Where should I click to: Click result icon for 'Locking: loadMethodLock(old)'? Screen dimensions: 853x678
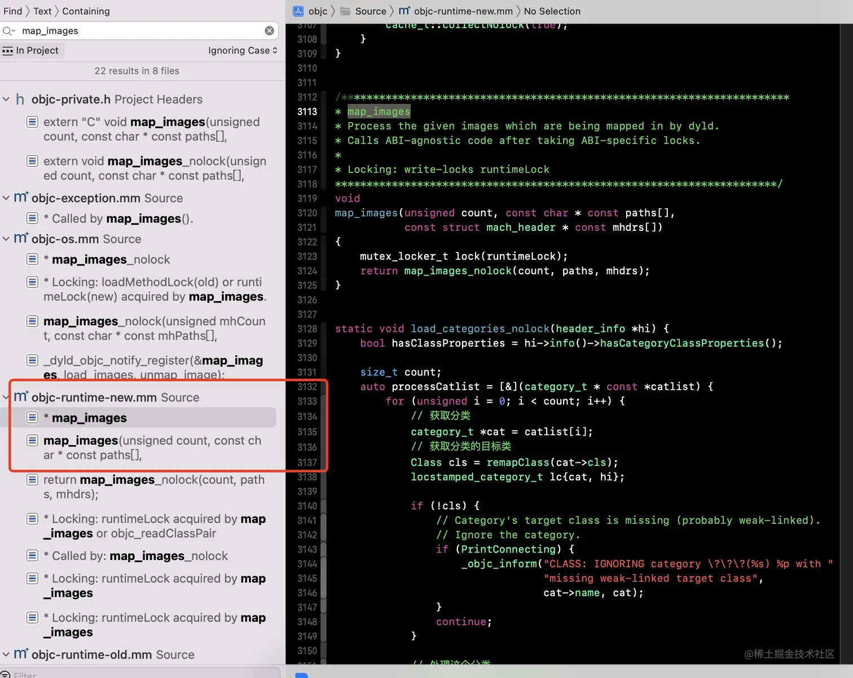tap(33, 282)
